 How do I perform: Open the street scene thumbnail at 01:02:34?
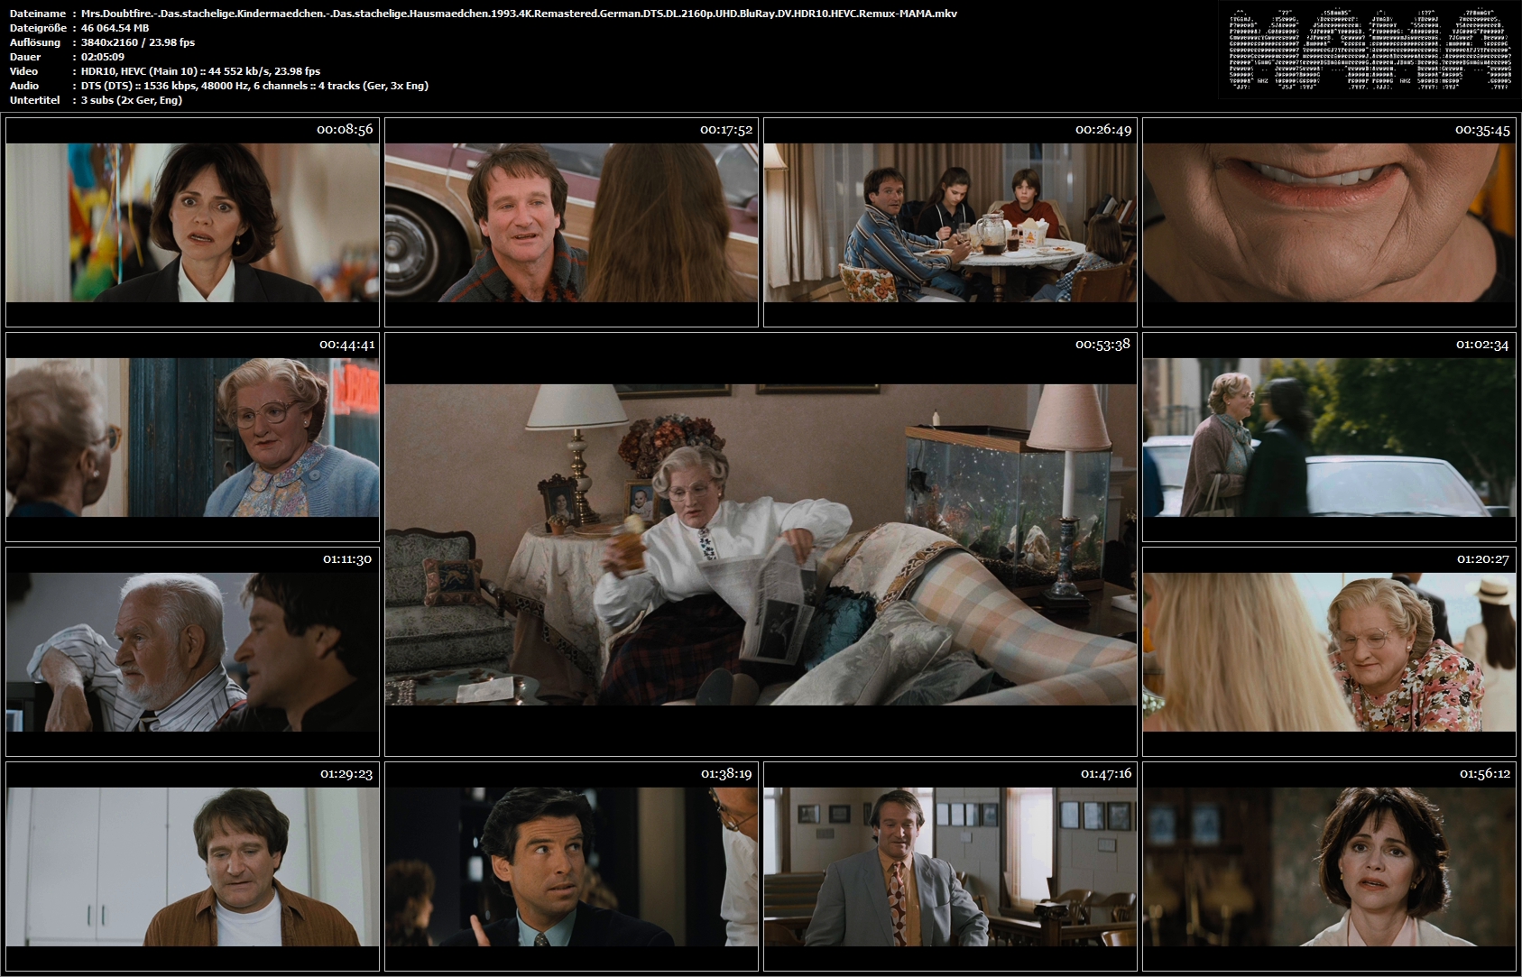(x=1329, y=437)
